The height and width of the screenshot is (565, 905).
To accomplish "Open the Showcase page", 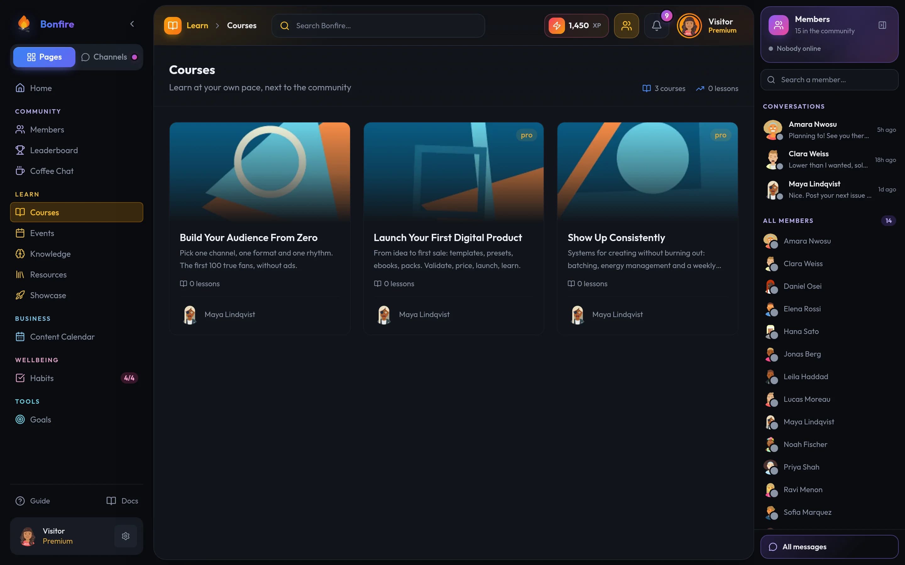I will [x=77, y=295].
